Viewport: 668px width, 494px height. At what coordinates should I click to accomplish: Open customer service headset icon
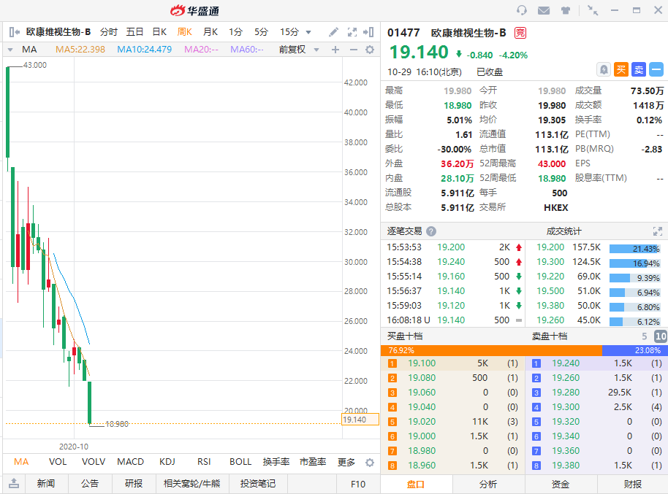[522, 10]
